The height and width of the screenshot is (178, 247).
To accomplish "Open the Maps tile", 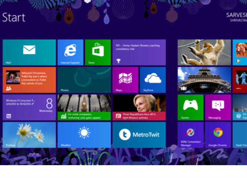I will point(125,80).
